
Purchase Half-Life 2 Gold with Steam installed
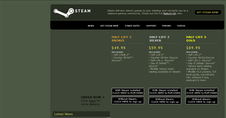tap(202, 91)
